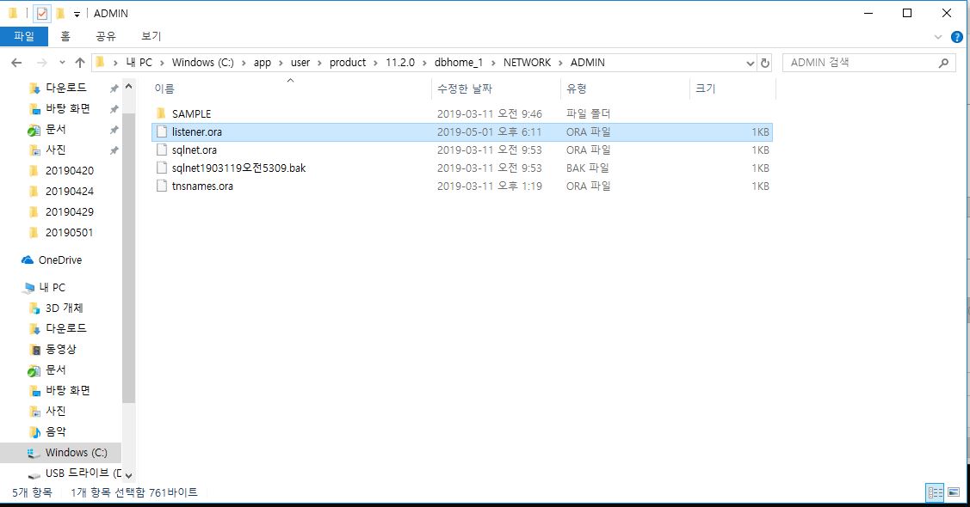Open pinned 다운로드 in quick access
The width and height of the screenshot is (970, 507).
[65, 89]
